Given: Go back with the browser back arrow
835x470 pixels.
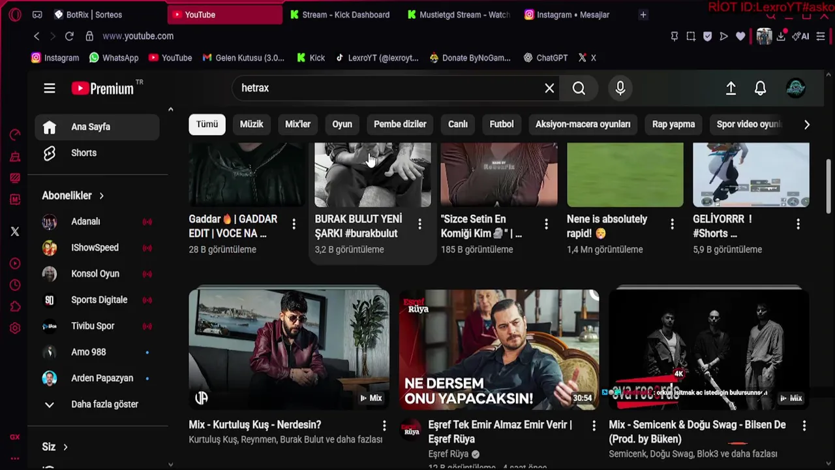Looking at the screenshot, I should point(37,37).
